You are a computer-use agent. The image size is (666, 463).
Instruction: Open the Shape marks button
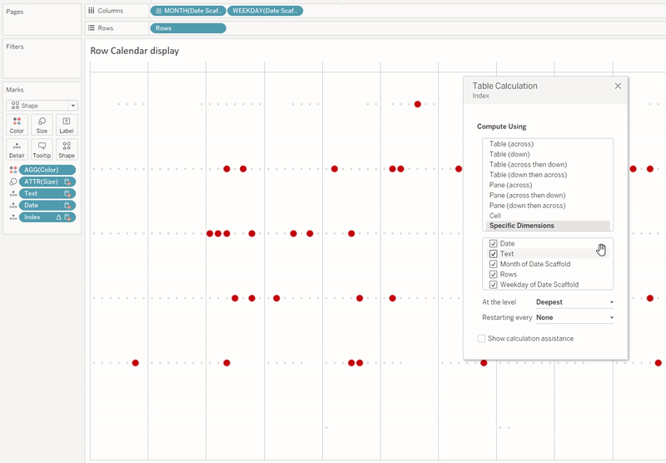pos(67,150)
